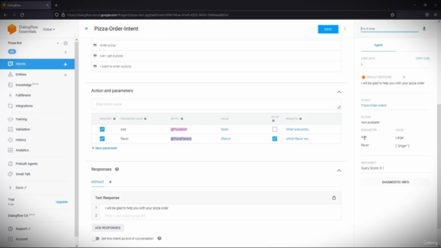Image resolution: width=441 pixels, height=248 pixels.
Task: Click the @PizzaSize entity cell
Action: pyautogui.click(x=179, y=130)
